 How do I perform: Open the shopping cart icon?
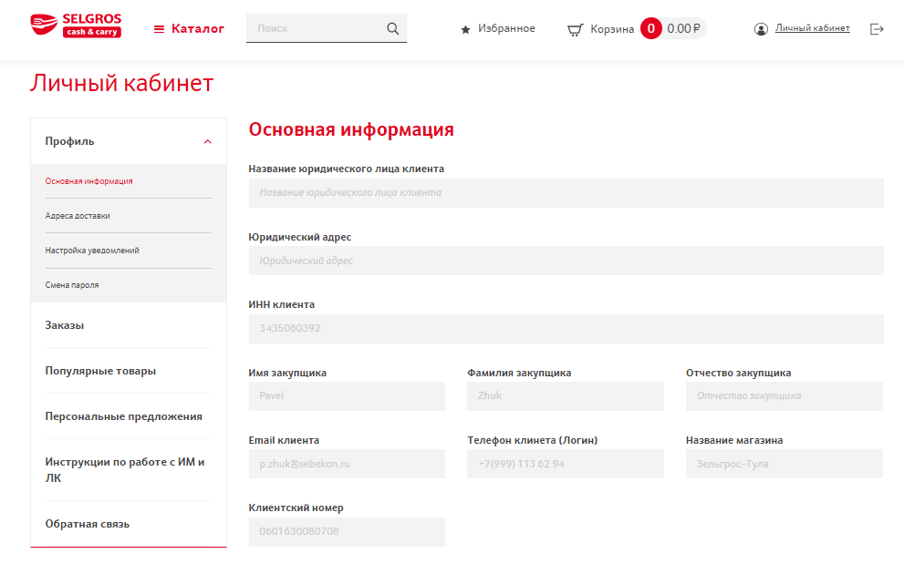click(575, 29)
